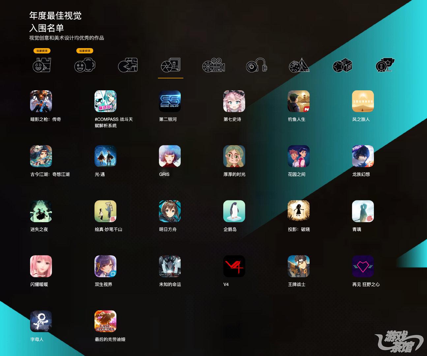
Task: Select the neon heart 再见 狂野之心 icon
Action: (x=363, y=266)
